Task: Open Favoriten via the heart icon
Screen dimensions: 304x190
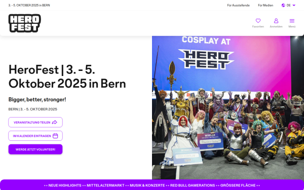Action: pos(258,21)
